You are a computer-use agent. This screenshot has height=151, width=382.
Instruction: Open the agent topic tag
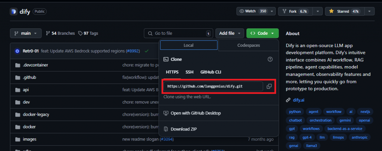(x=313, y=112)
